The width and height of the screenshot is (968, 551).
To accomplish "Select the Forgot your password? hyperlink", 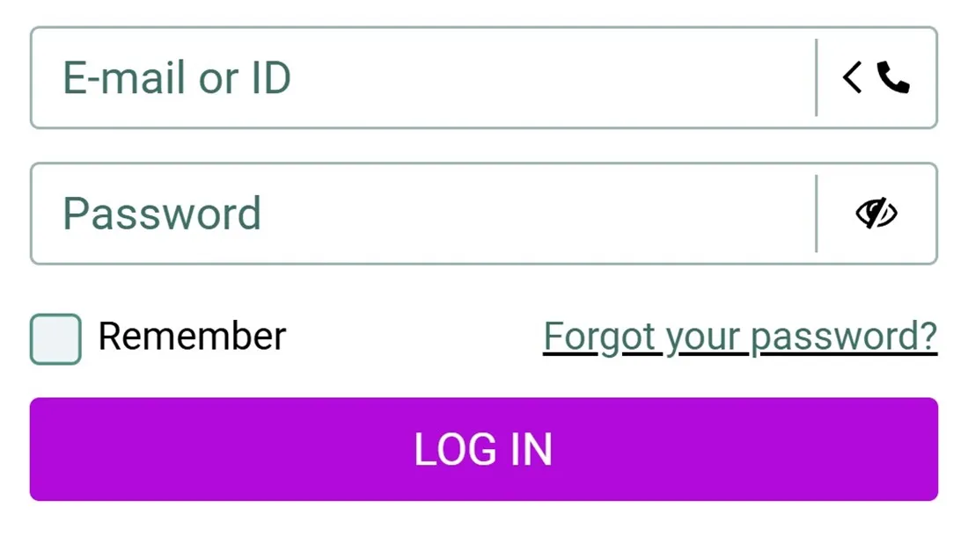I will pyautogui.click(x=740, y=337).
